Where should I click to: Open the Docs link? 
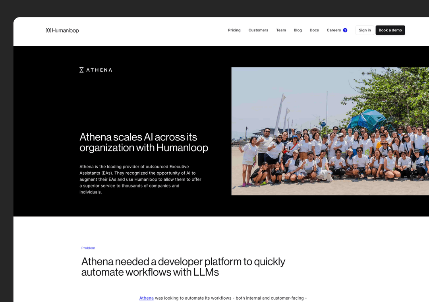coord(314,30)
